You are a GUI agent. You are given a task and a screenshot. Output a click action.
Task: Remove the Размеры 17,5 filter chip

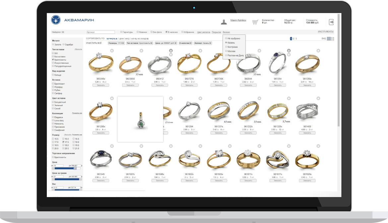(x=123, y=43)
